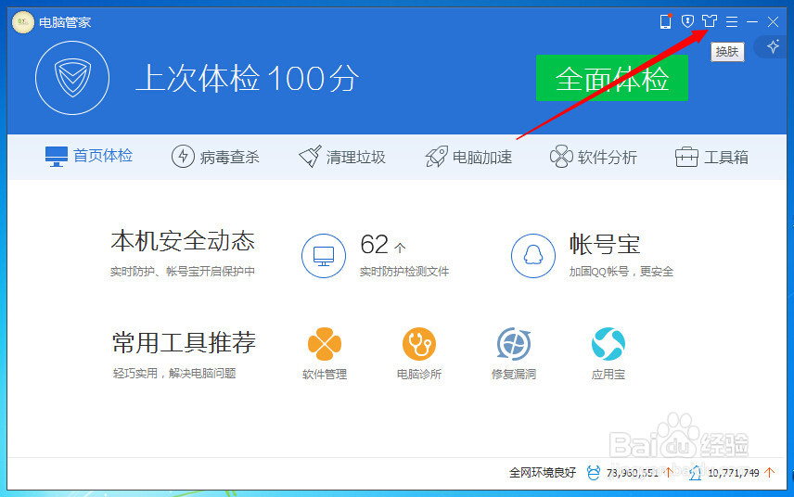The image size is (794, 497).
Task: Click the 73,960,551 status counter
Action: click(632, 473)
